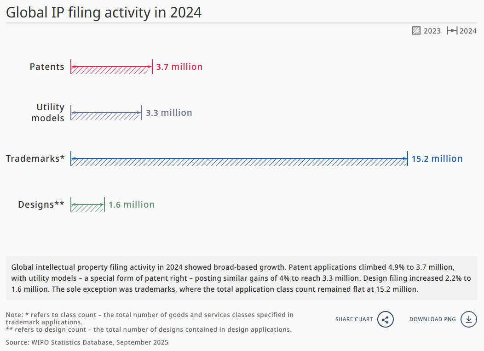484x351 pixels.
Task: Toggle the 2024 legend label
Action: tap(468, 31)
